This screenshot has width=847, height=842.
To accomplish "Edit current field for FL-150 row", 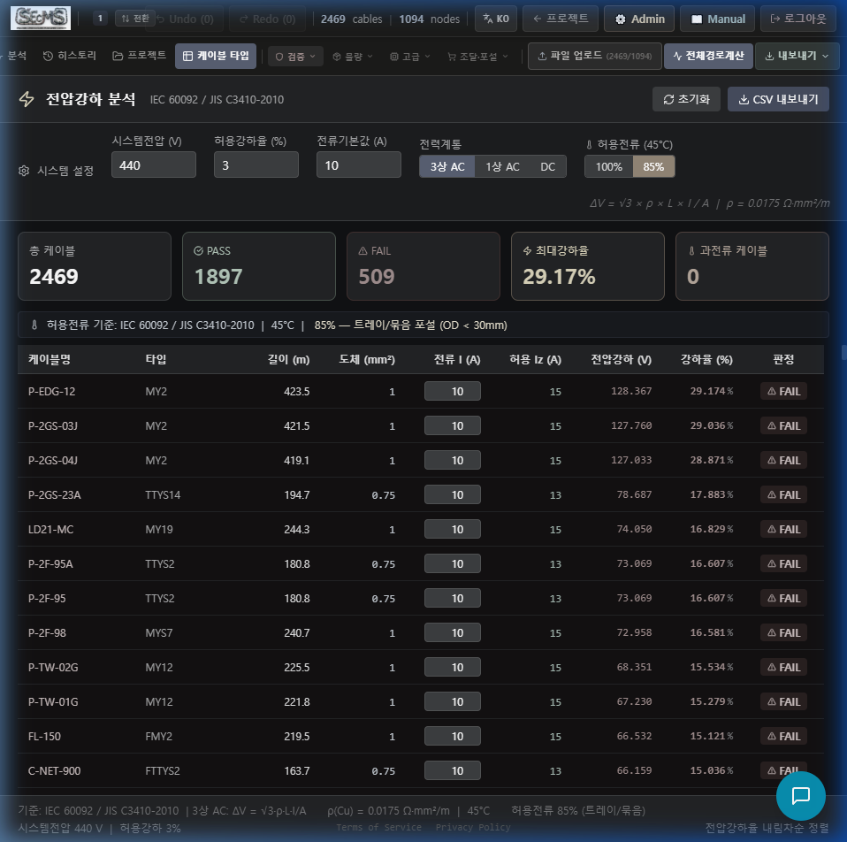I will click(x=453, y=736).
